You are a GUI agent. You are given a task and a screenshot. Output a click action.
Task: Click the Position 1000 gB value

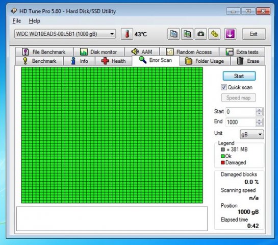coord(248,212)
